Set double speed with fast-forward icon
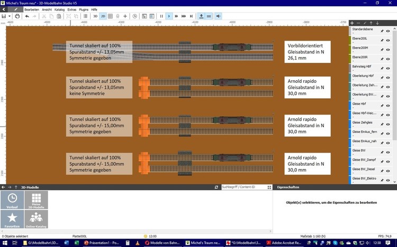The height and width of the screenshot is (247, 397). click(x=176, y=16)
